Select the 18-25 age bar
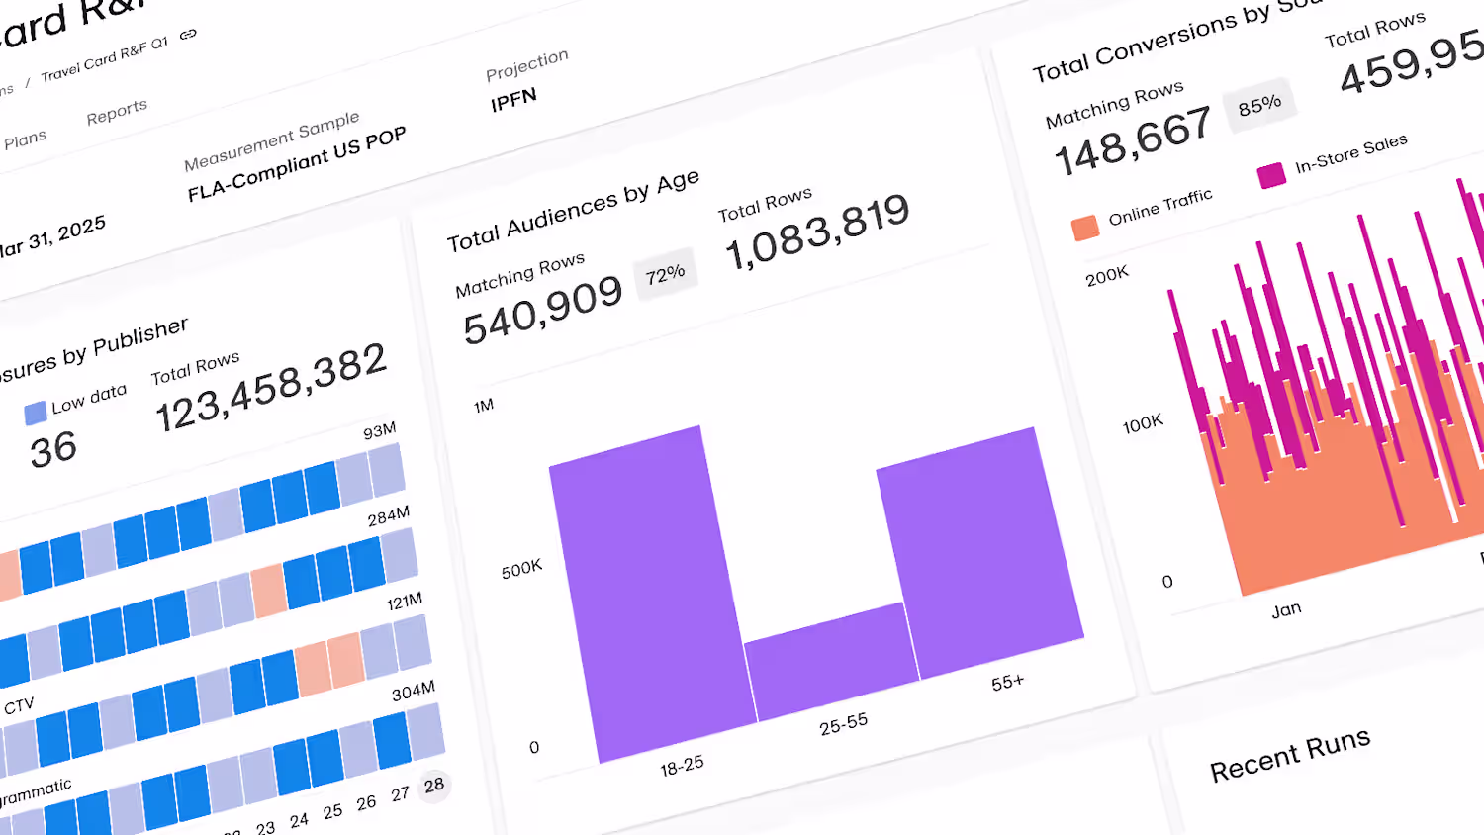The image size is (1484, 835). [x=653, y=594]
